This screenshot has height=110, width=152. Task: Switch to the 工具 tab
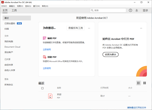(14, 10)
